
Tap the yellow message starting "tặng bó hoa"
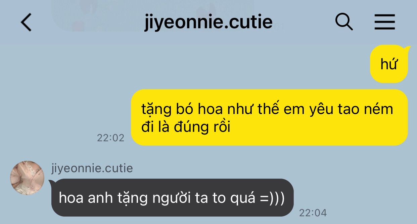269,117
